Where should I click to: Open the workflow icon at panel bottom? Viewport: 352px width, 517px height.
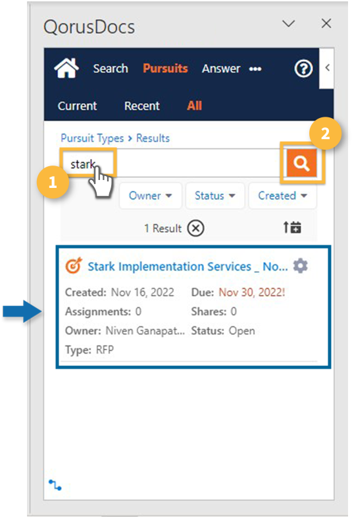55,485
